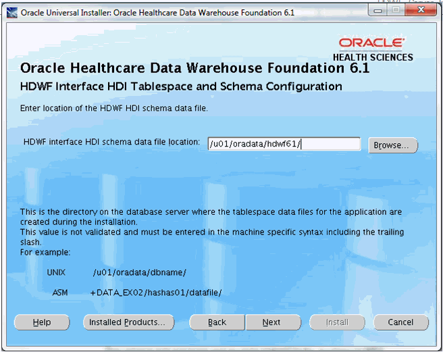Click the greyed-out Install button
This screenshot has height=352, width=443.
click(x=337, y=322)
